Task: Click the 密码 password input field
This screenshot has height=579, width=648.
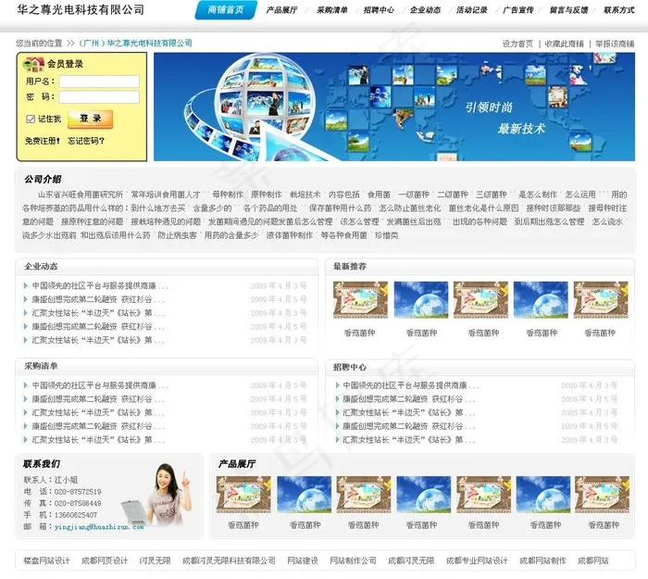Action: click(99, 97)
